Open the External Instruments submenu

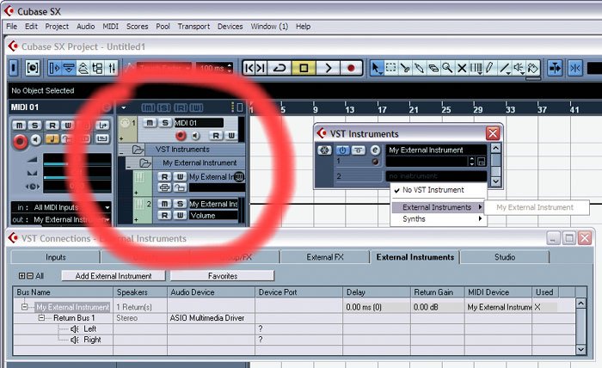tap(439, 207)
